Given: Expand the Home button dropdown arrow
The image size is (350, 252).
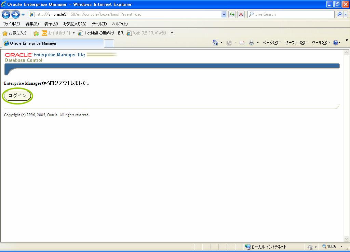Looking at the screenshot, I should tap(221, 43).
